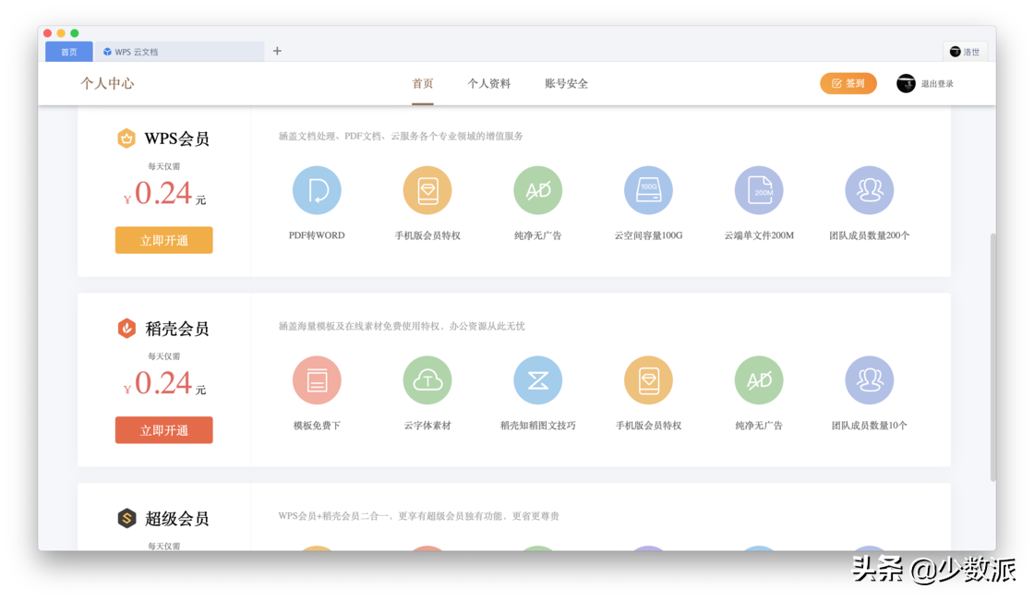Select the 首页 navigation item
The image size is (1034, 601).
(x=423, y=84)
